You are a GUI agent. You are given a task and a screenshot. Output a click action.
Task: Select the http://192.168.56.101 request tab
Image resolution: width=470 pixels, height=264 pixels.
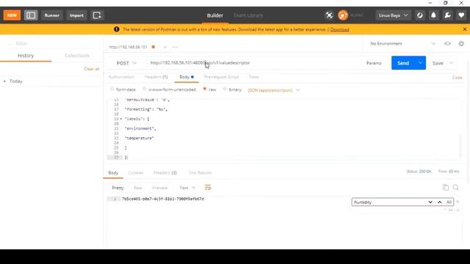pyautogui.click(x=129, y=47)
